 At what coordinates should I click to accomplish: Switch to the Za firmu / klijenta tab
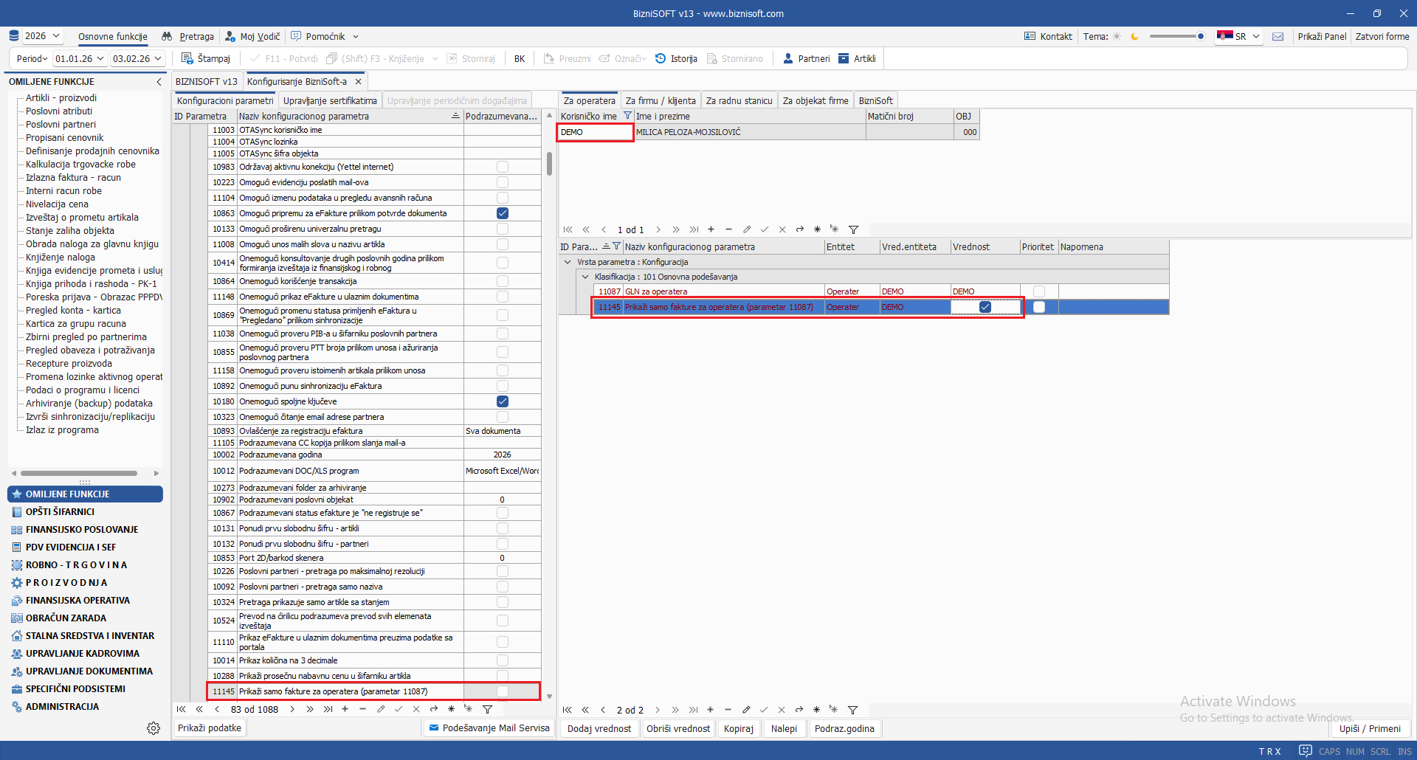pos(660,100)
